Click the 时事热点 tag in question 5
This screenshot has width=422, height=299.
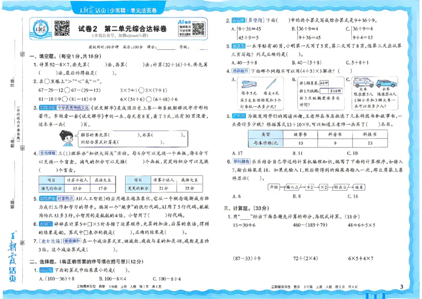[65, 199]
